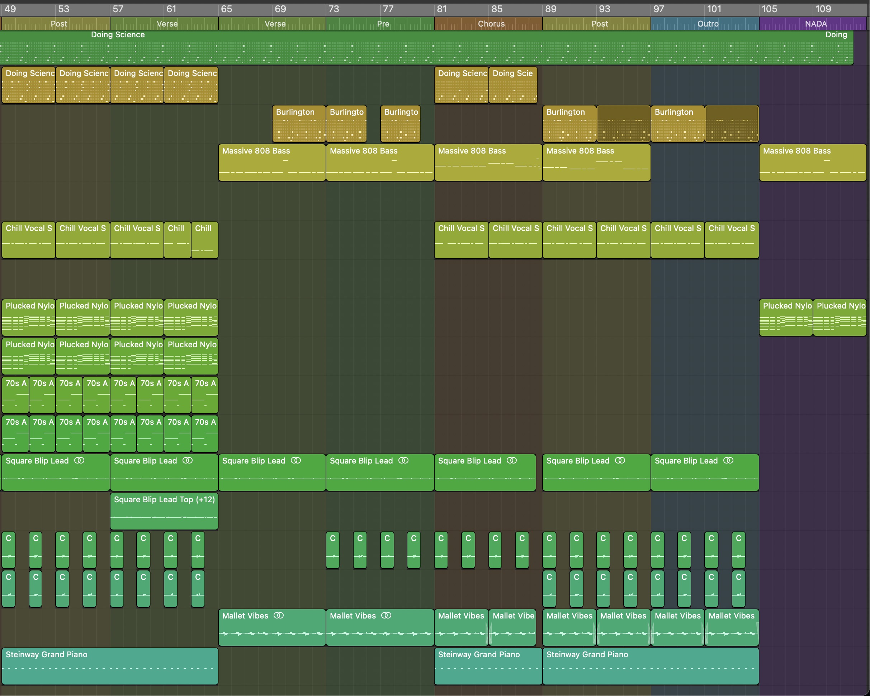Click the loop icon on Square Blip Lead region at bar 73

click(x=403, y=461)
